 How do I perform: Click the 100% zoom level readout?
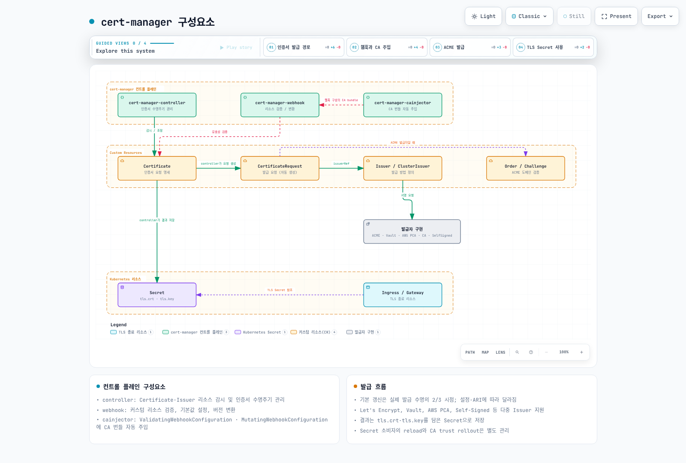pos(564,352)
